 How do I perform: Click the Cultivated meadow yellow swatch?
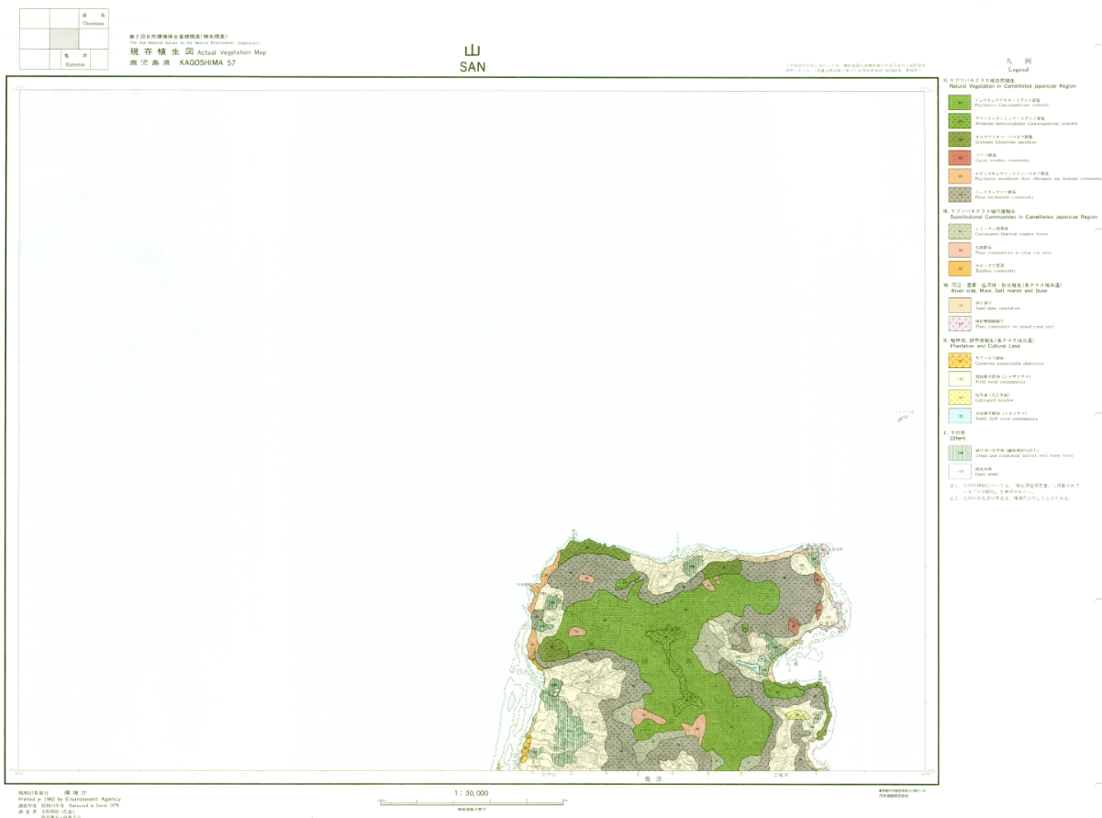tap(960, 397)
